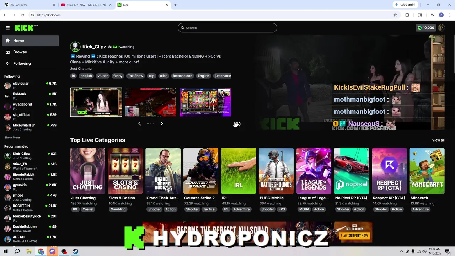455x256 pixels.
Task: Open clavicular channel in Following list
Action: (30, 85)
